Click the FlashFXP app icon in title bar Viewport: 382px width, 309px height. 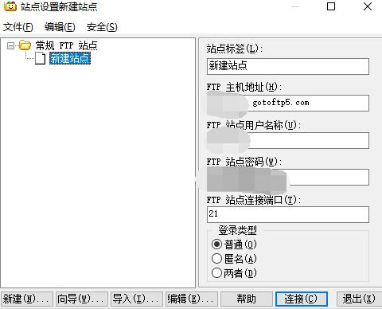coord(10,6)
